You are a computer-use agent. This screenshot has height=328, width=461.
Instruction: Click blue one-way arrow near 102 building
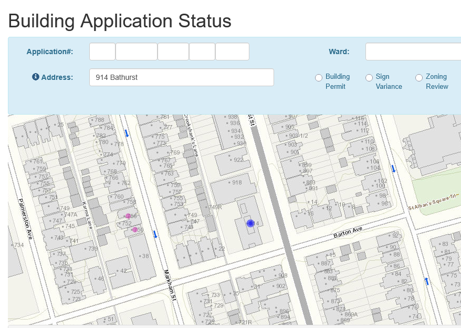(393, 169)
